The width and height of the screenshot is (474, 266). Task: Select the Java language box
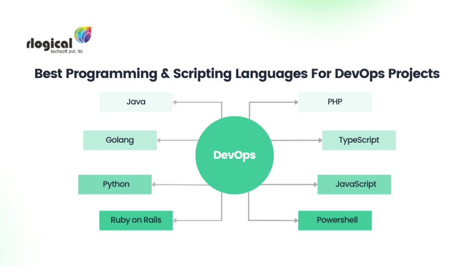tap(136, 102)
